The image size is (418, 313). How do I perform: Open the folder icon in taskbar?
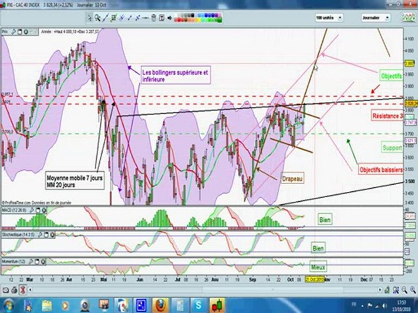tap(47, 305)
